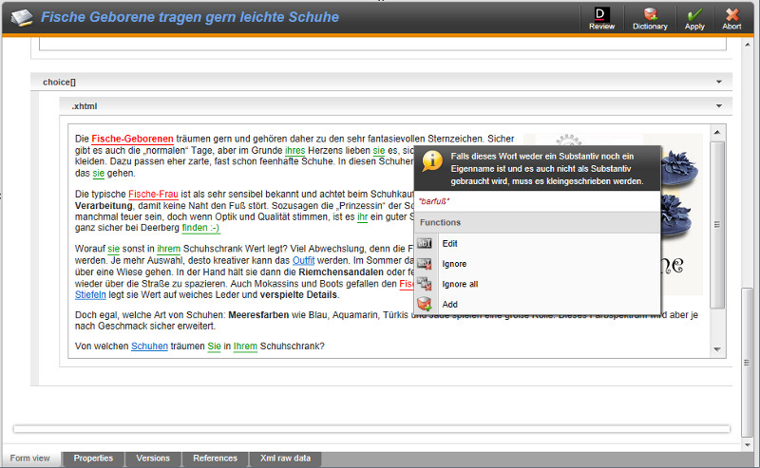This screenshot has height=468, width=760.
Task: Open the Versions tab
Action: [153, 459]
